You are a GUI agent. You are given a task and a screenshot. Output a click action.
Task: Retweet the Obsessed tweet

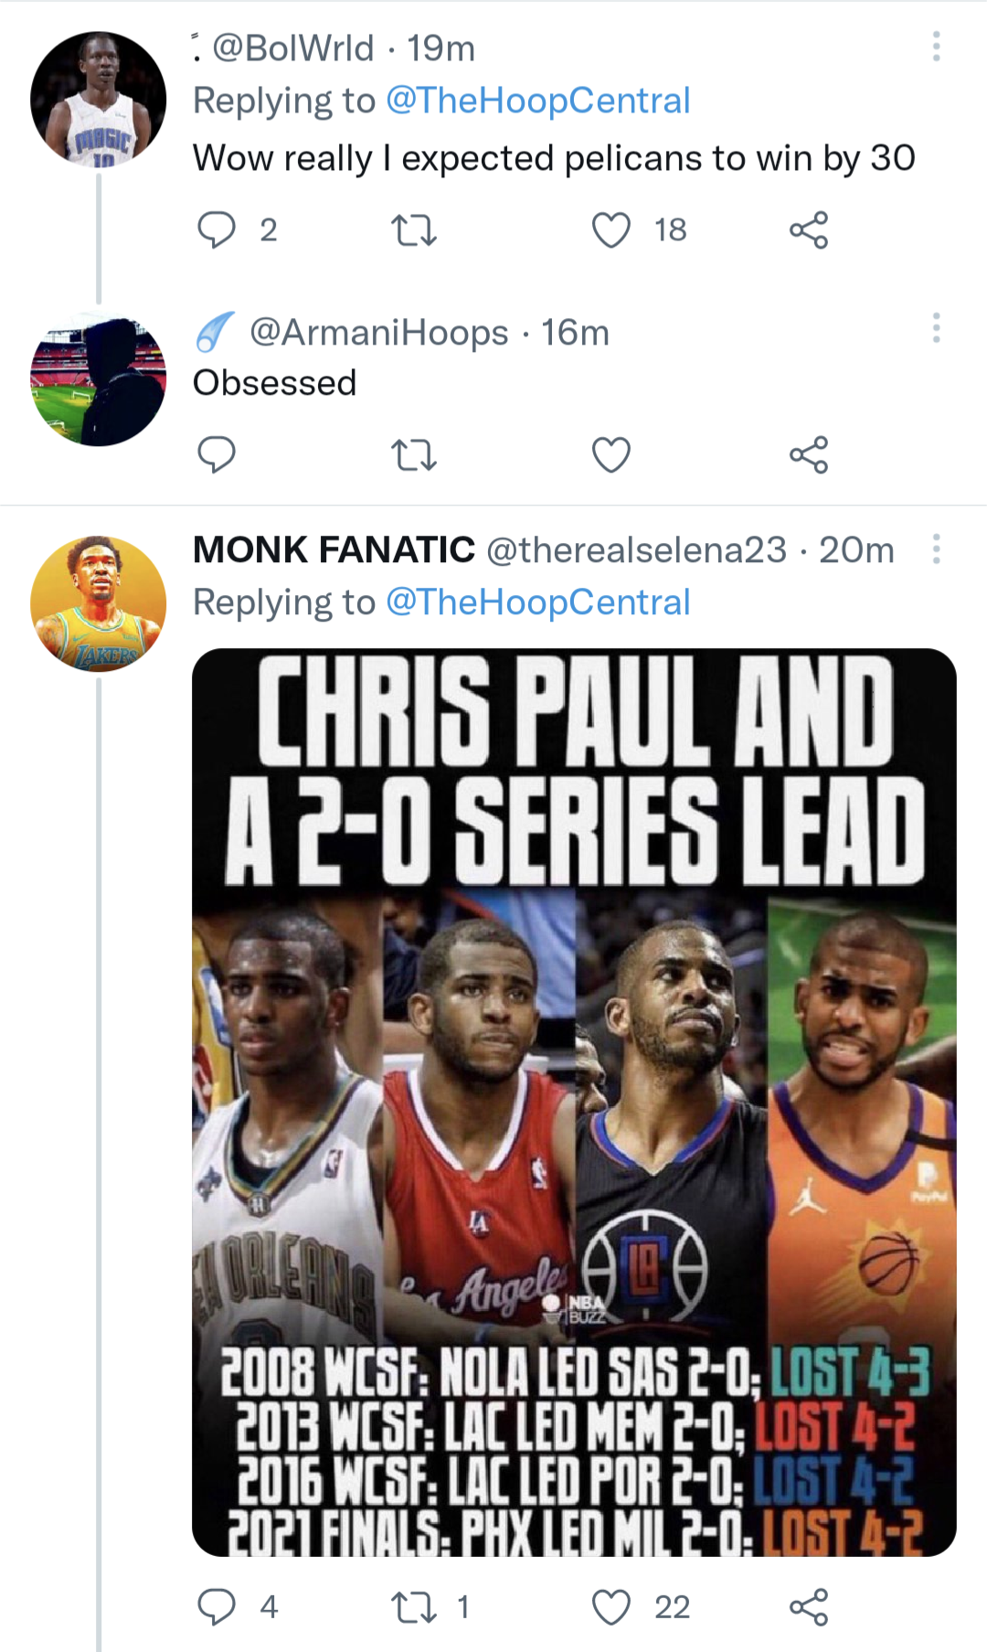tap(414, 454)
